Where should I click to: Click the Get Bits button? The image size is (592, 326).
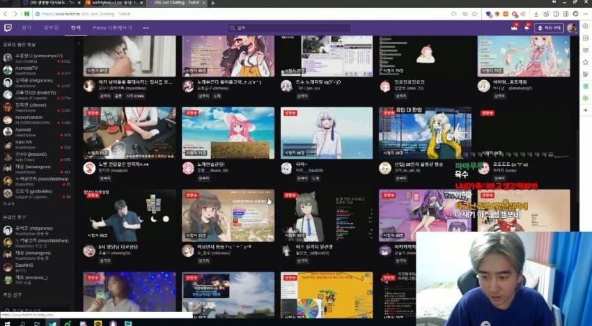tap(549, 28)
